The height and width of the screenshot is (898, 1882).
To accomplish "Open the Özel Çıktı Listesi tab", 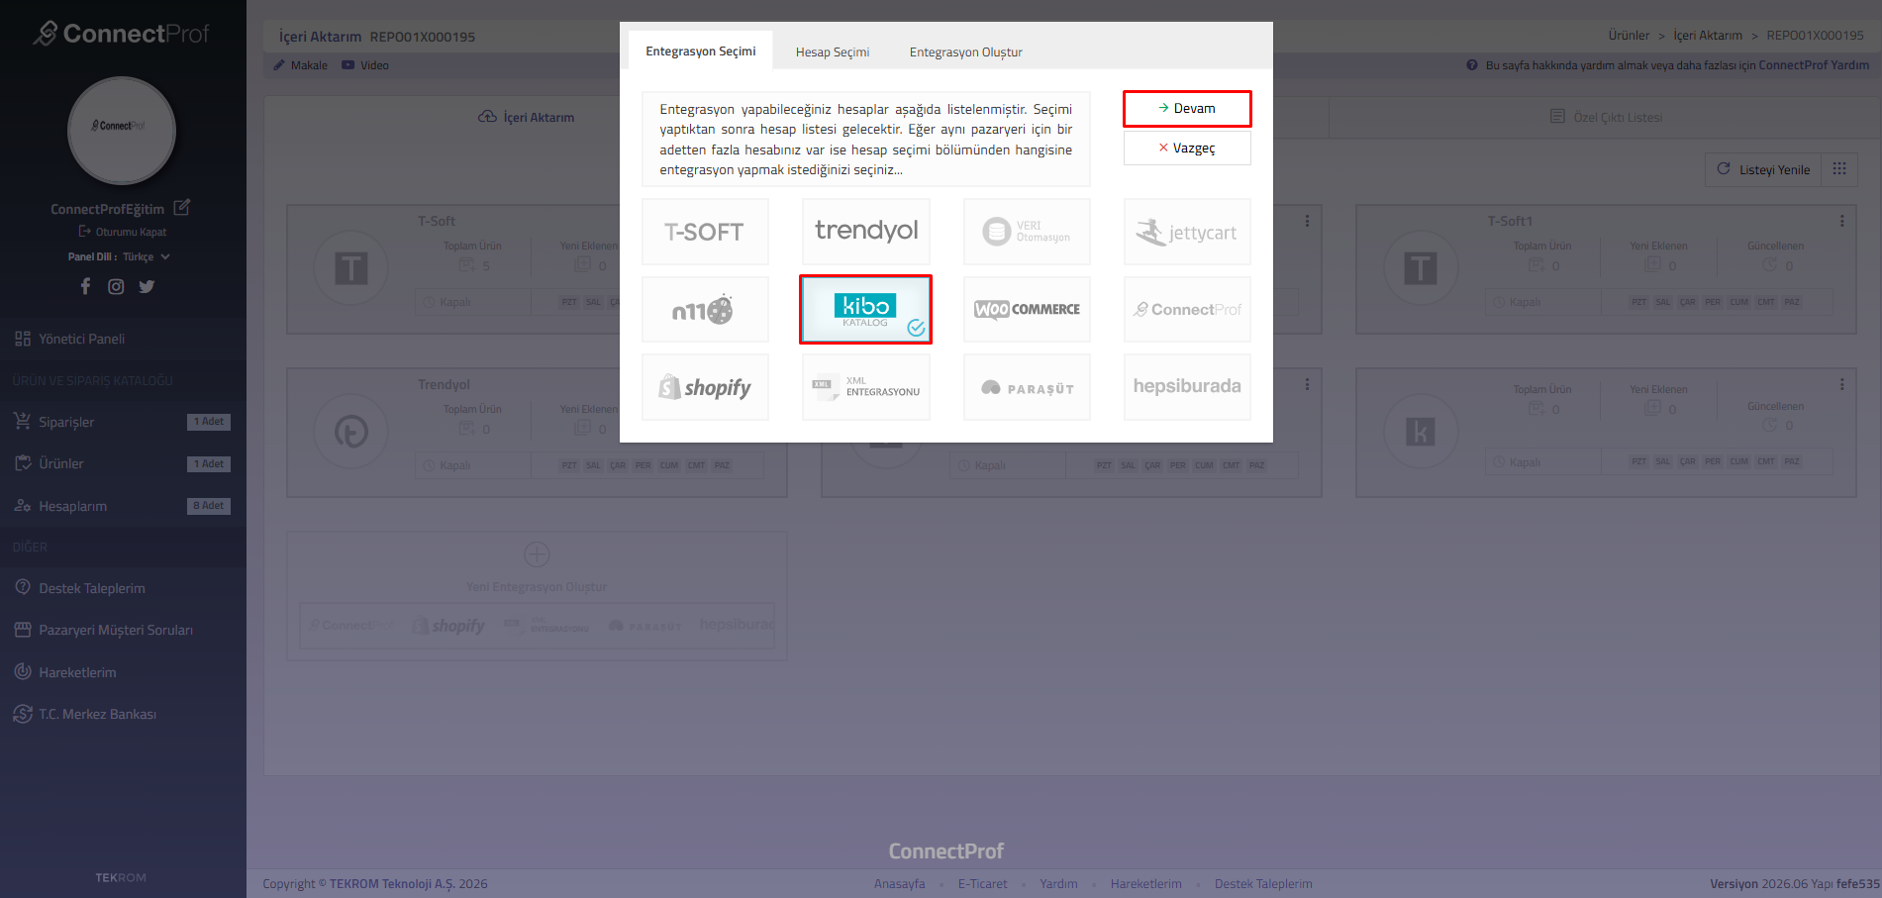I will [x=1606, y=117].
